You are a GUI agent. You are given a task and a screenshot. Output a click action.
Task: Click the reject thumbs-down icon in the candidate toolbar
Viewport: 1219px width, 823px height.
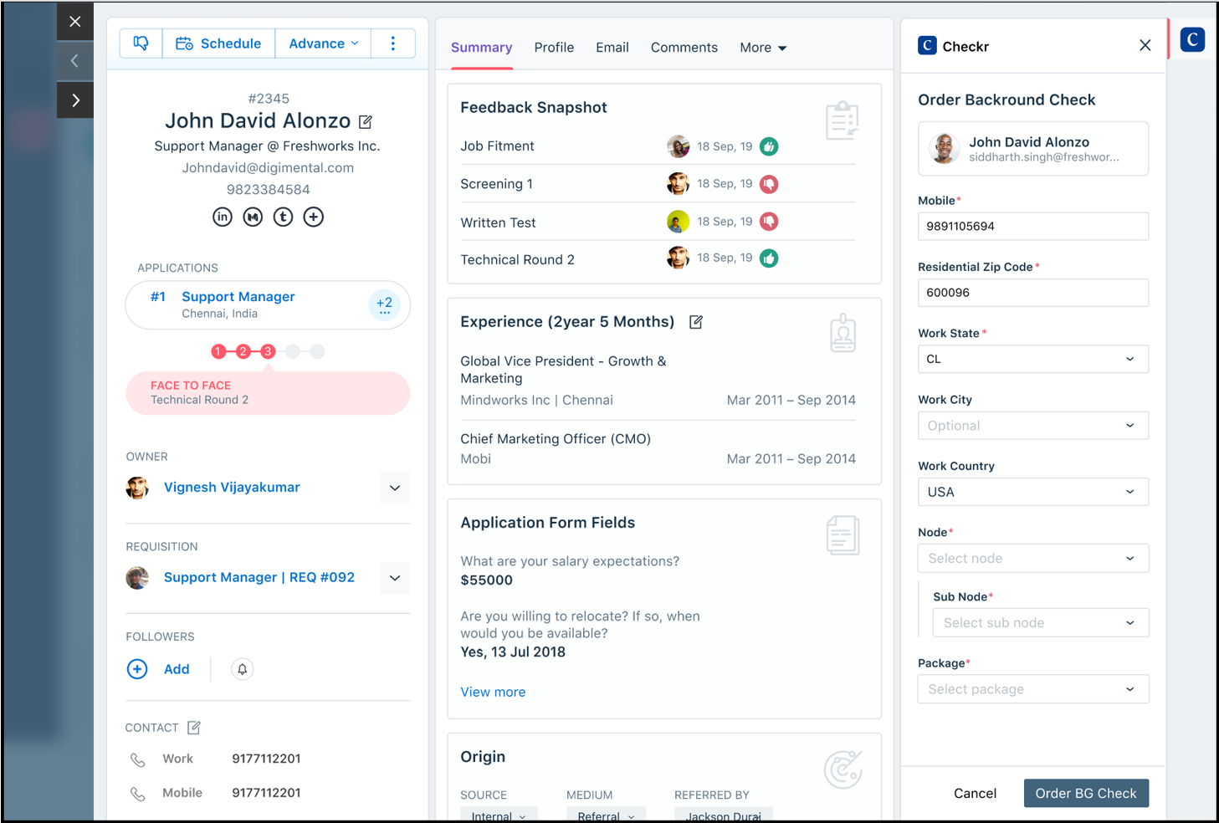point(141,43)
